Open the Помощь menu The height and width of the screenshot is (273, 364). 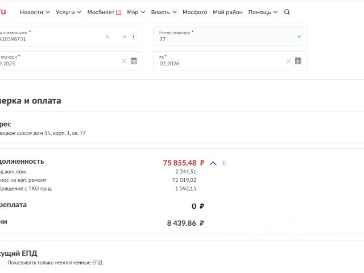pos(263,12)
